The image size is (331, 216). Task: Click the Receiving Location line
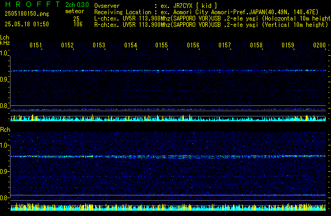click(206, 12)
